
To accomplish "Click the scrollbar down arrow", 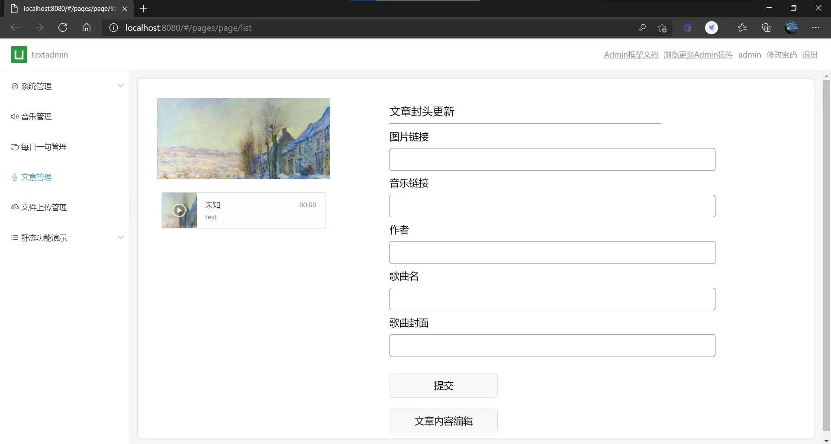I will pos(826,441).
